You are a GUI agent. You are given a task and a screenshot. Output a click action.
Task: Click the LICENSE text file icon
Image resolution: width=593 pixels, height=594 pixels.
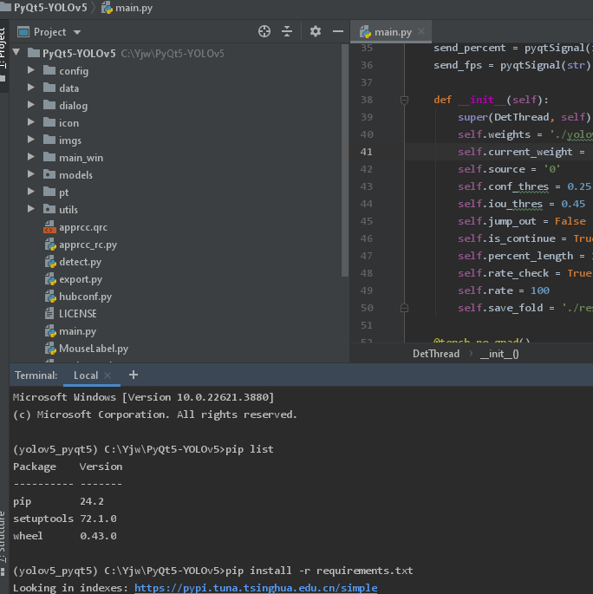[49, 313]
